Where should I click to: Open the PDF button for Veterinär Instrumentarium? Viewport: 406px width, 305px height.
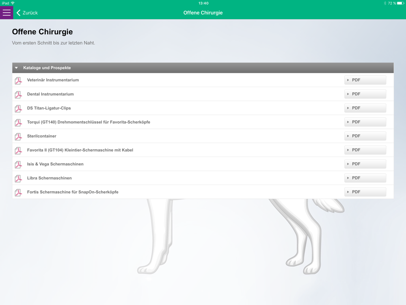click(x=365, y=80)
